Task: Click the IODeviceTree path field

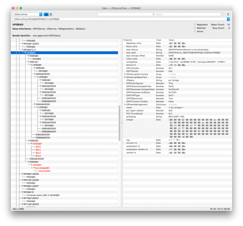Action: click(120, 19)
